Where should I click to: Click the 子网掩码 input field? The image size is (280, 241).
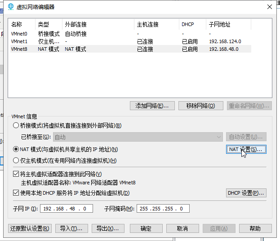[x=163, y=209]
